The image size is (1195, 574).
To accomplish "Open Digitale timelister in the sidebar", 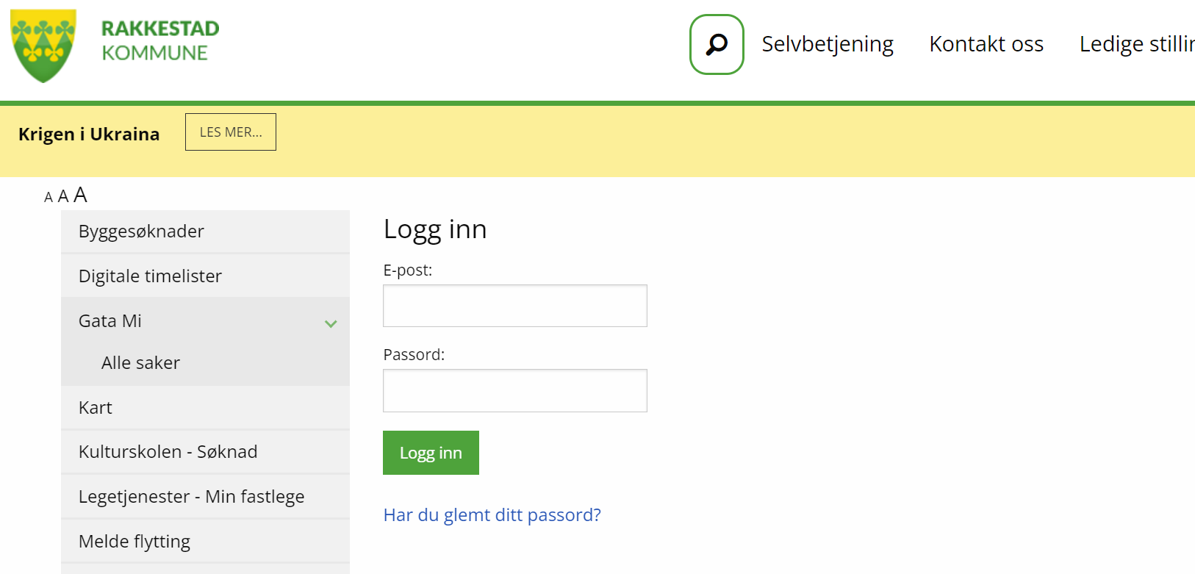I will pos(150,276).
